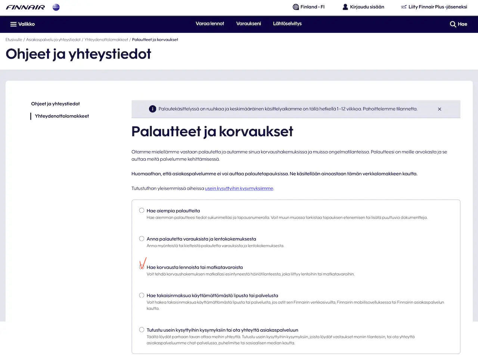Click the magnifying glass search icon

[x=453, y=24]
